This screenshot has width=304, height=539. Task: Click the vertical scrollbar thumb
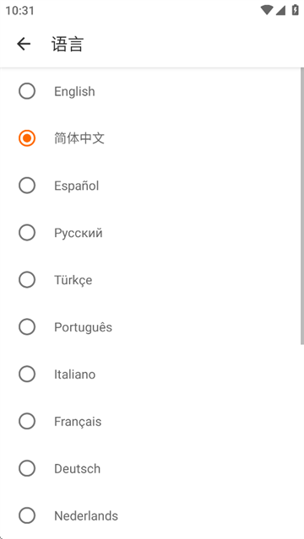point(302,206)
